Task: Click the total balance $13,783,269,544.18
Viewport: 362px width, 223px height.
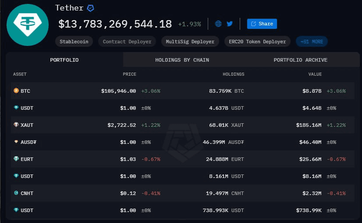Action: pos(115,24)
